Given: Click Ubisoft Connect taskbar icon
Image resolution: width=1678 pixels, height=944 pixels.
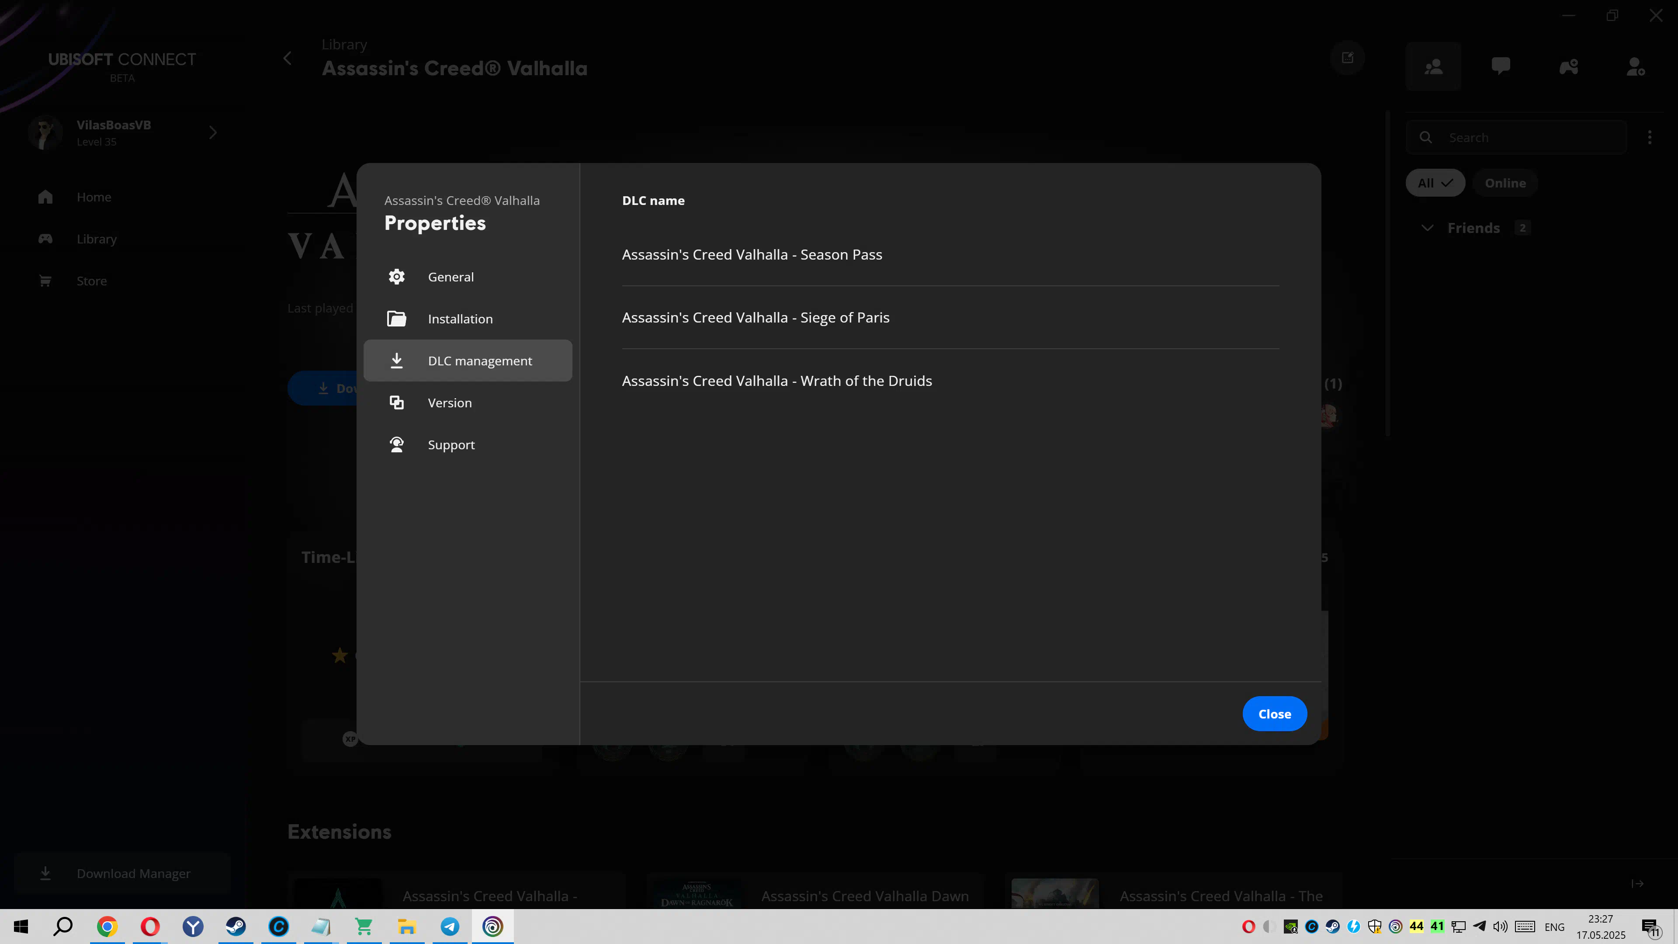Looking at the screenshot, I should click(x=493, y=927).
